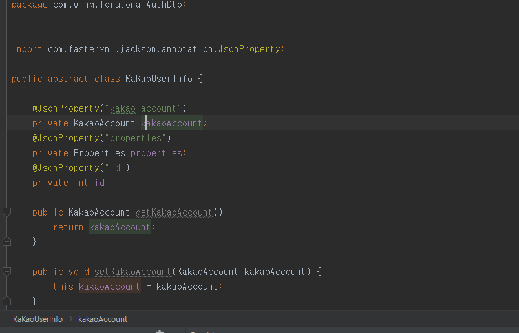Screen dimensions: 519x333
Task: Click the "properties" string literal
Action: 135,138
